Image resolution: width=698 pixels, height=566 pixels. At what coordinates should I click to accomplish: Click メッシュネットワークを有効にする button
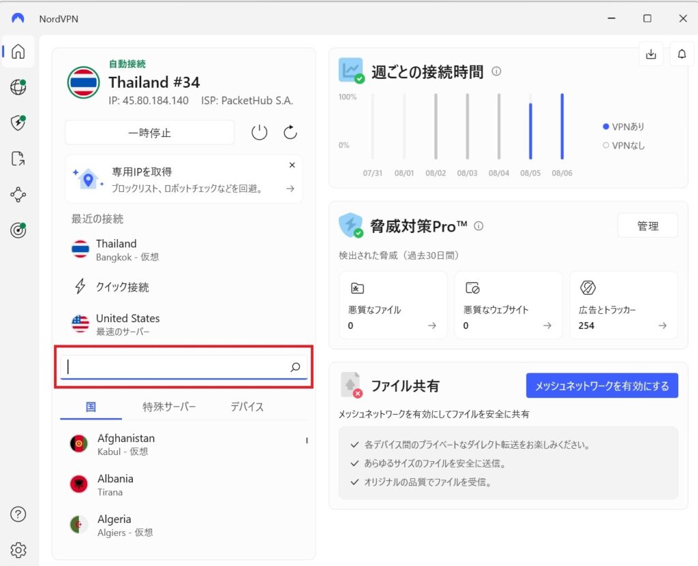[x=602, y=386]
